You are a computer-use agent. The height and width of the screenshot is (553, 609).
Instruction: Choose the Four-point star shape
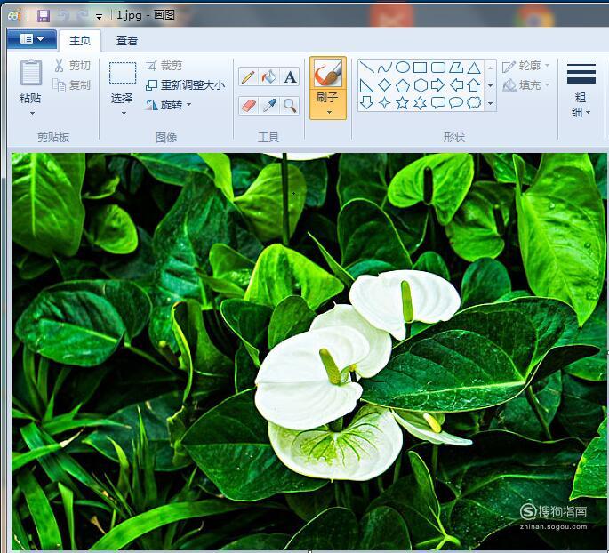pyautogui.click(x=384, y=102)
